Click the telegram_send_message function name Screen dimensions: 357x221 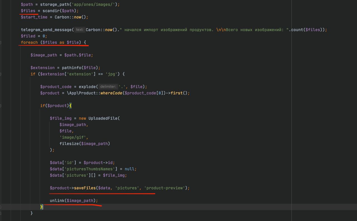point(46,30)
